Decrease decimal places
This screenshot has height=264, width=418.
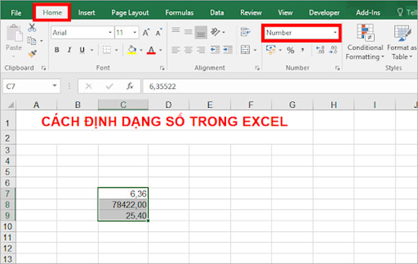click(x=333, y=50)
